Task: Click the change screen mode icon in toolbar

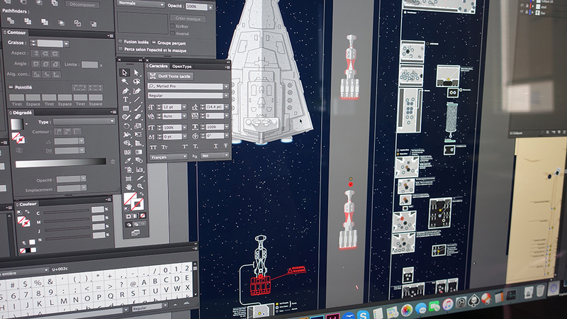Action: coord(135,233)
